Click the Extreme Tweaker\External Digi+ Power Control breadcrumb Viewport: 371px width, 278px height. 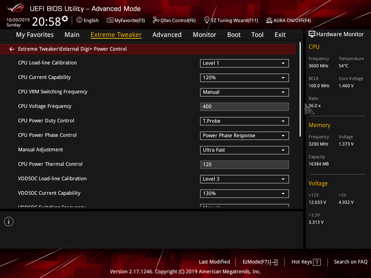pos(72,49)
